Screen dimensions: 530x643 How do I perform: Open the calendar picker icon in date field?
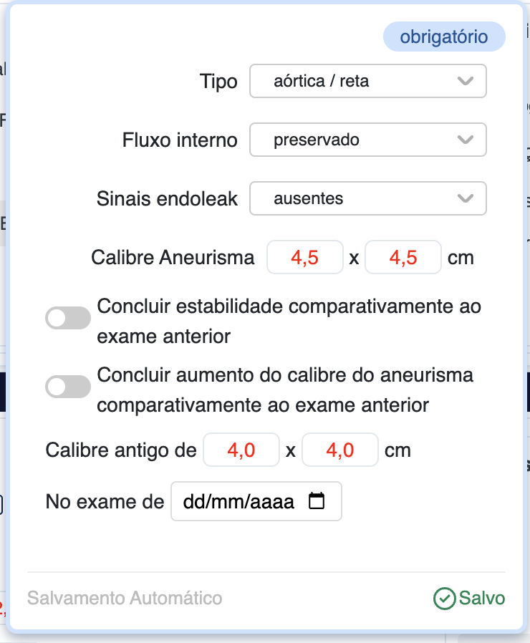[316, 502]
